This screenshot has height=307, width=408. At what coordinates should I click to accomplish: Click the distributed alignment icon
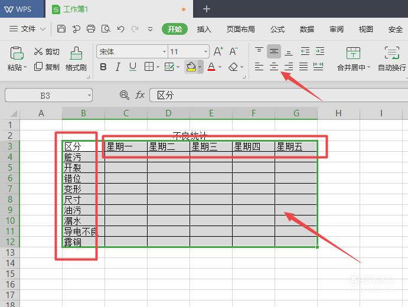click(x=318, y=67)
